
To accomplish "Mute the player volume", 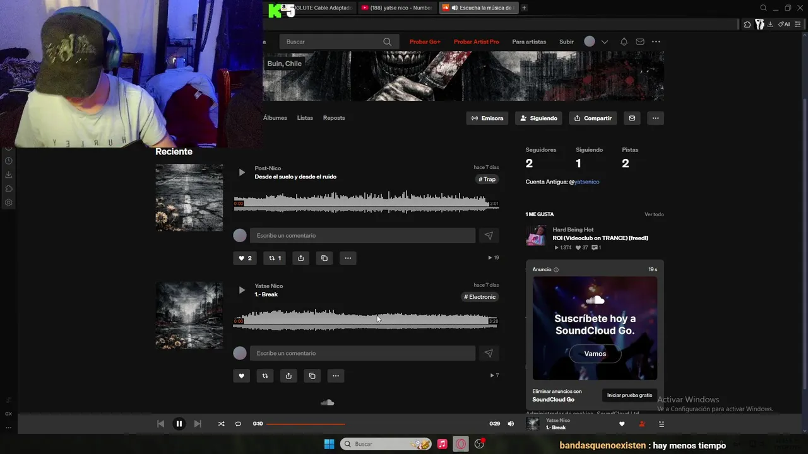I will coord(511,424).
